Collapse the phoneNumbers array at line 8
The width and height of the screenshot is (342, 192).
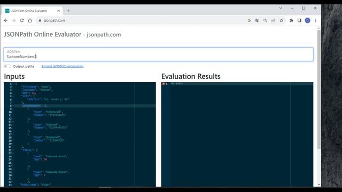[13, 106]
